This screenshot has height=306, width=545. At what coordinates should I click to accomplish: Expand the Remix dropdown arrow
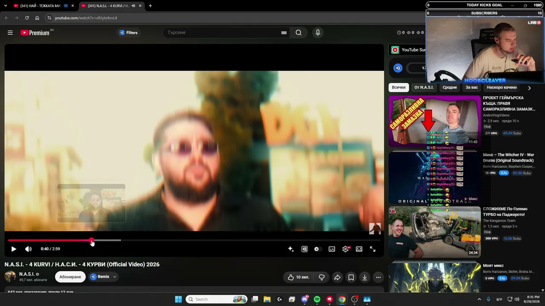(115, 277)
